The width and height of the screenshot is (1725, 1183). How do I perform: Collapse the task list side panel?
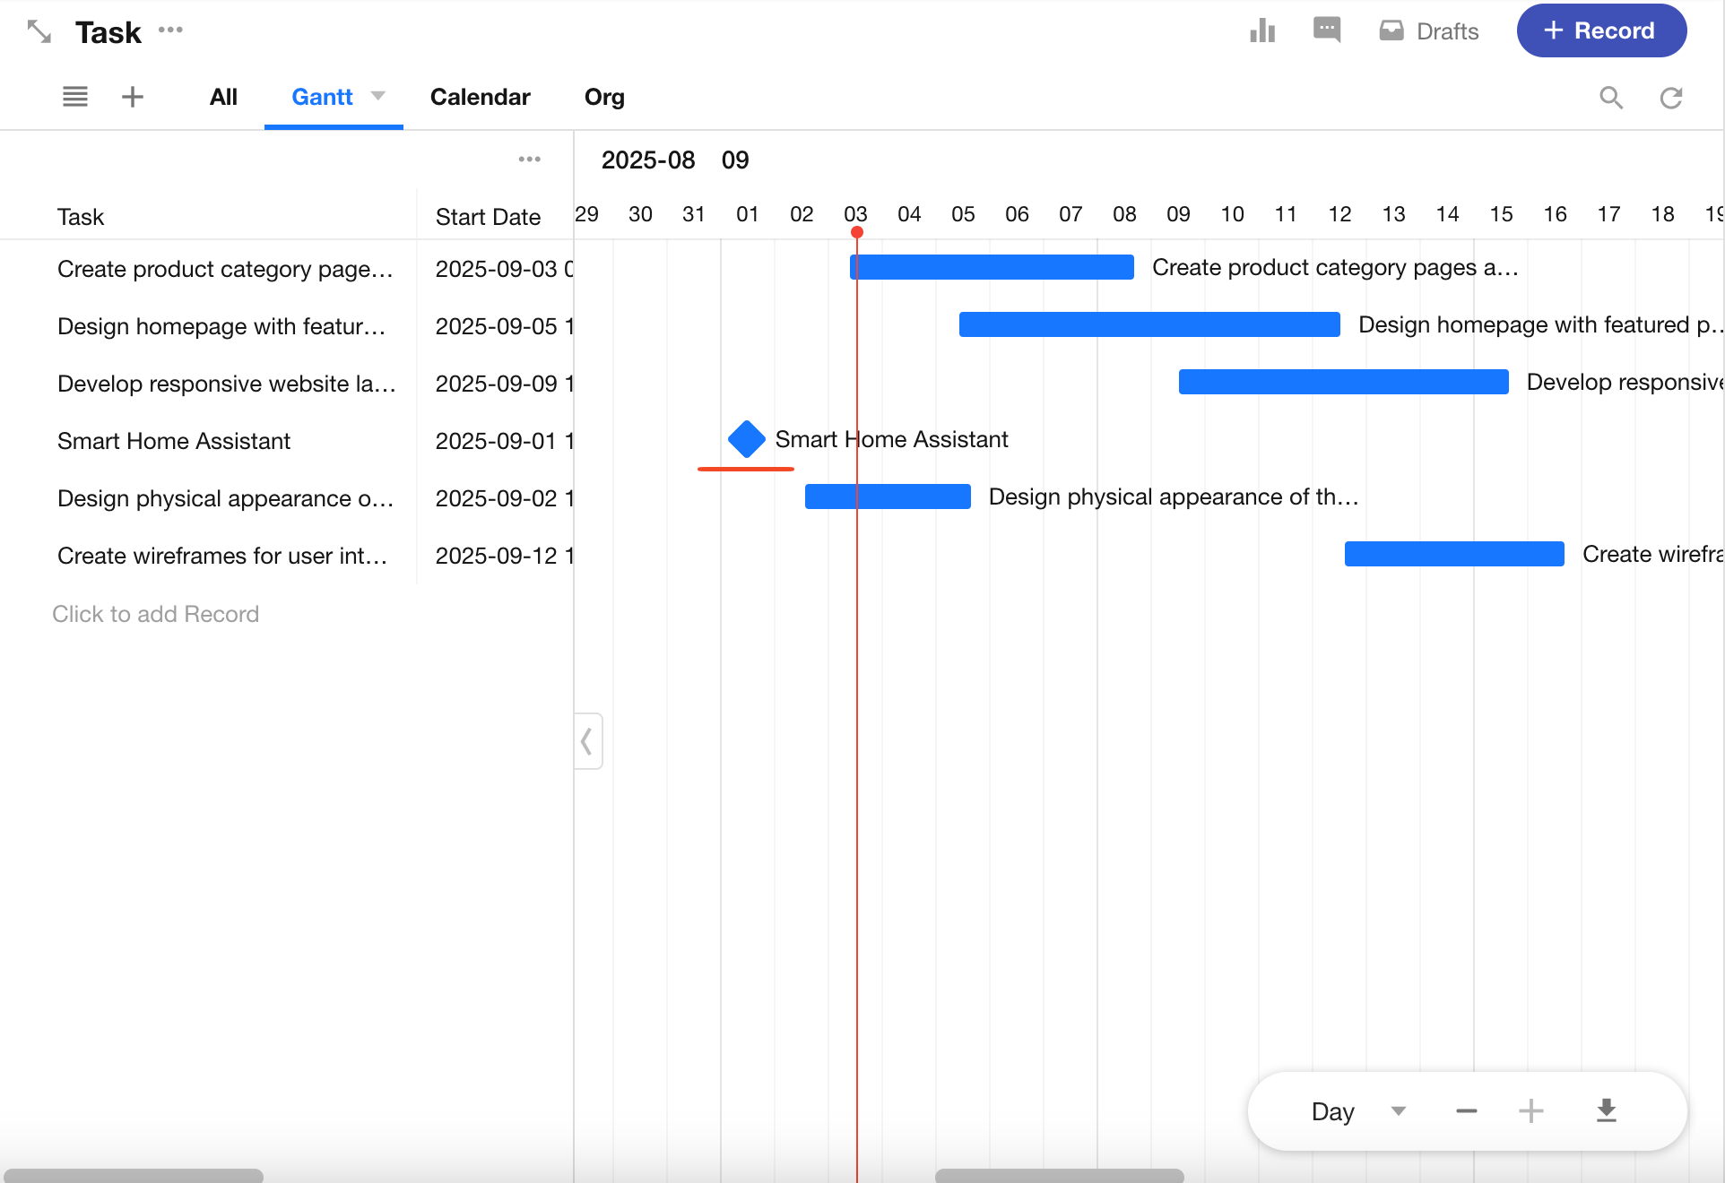coord(587,741)
